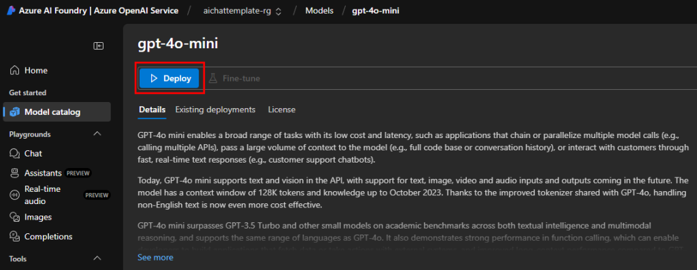This screenshot has width=697, height=270.
Task: Open Chat playground via its icon
Action: coord(15,154)
